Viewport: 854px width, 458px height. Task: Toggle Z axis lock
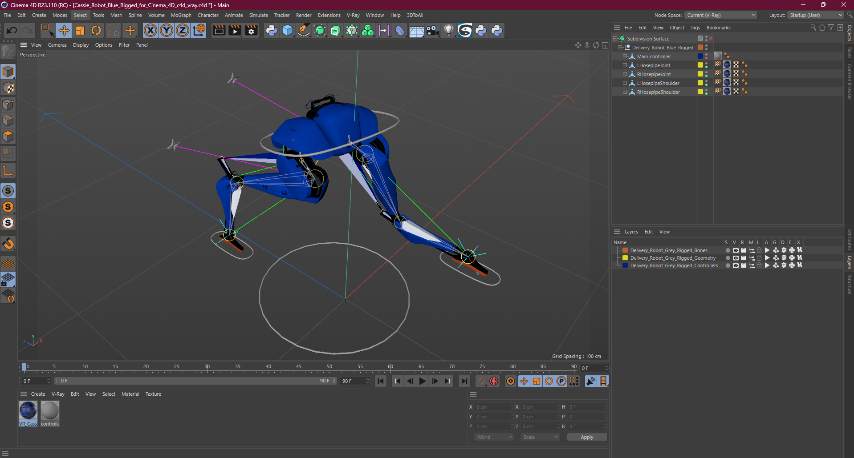pos(183,30)
